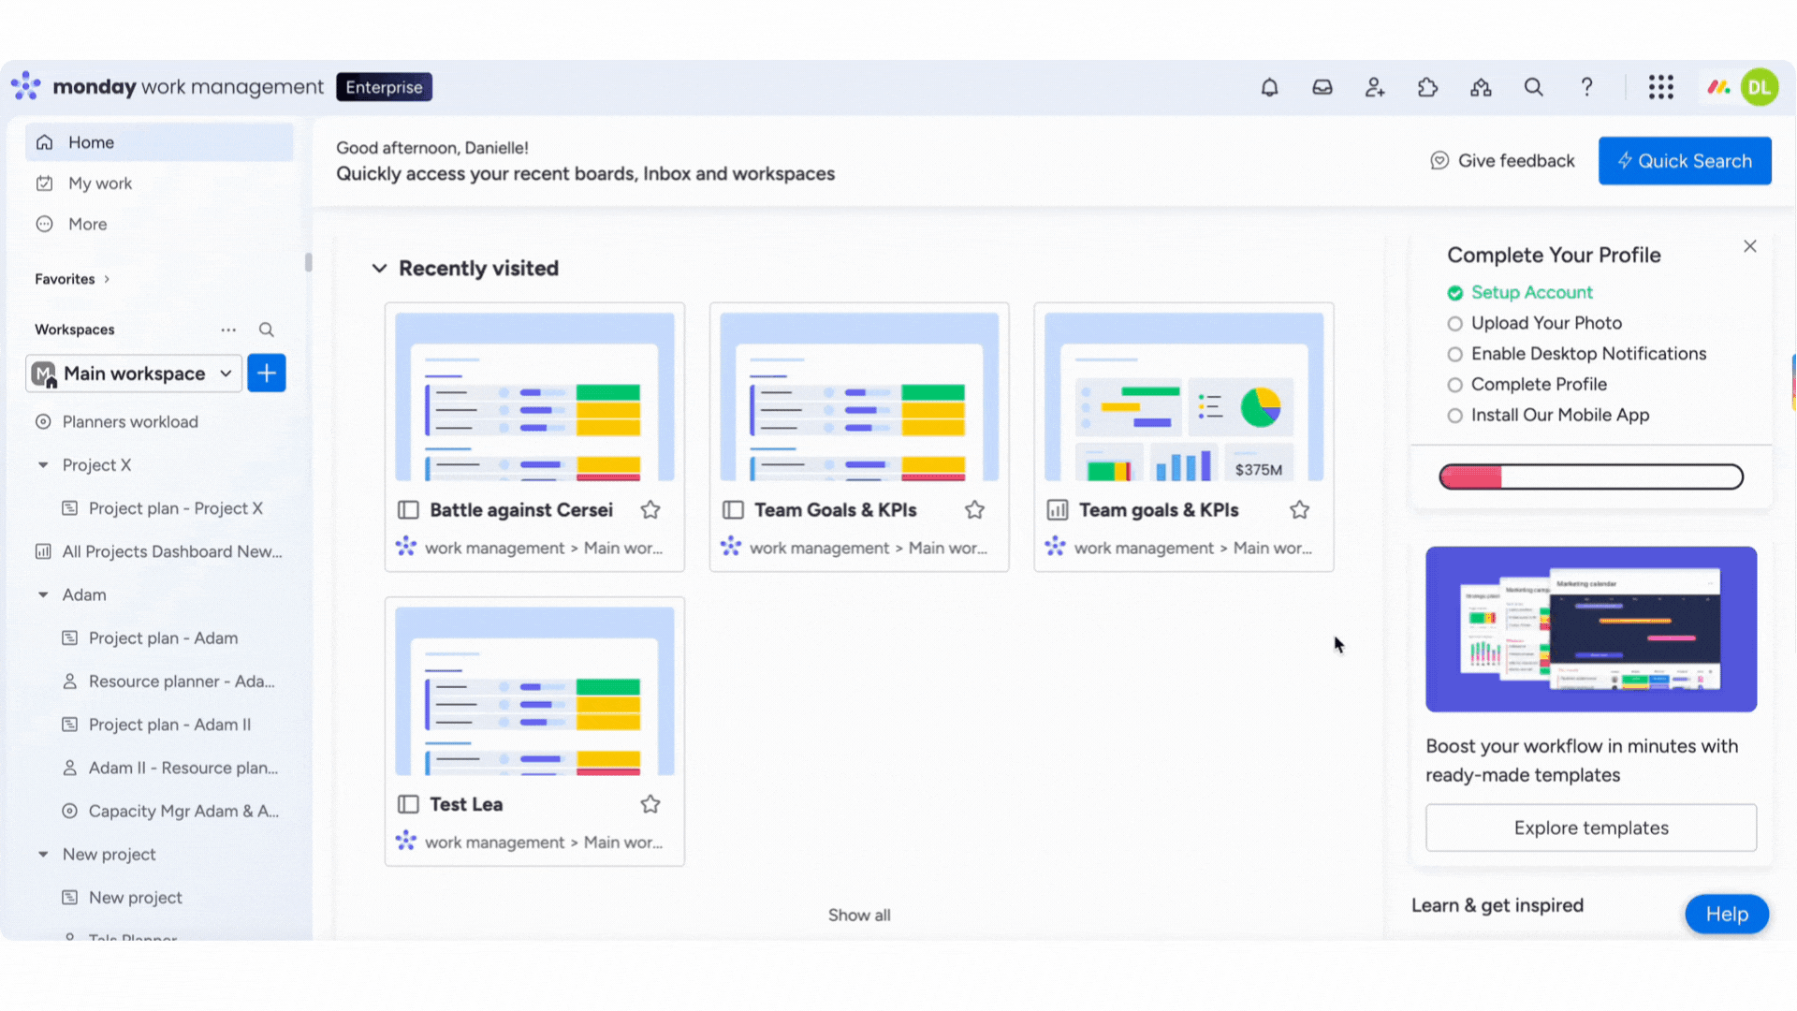The image size is (1797, 1011).
Task: Open the workspaces three-dot options menu
Action: pos(228,330)
